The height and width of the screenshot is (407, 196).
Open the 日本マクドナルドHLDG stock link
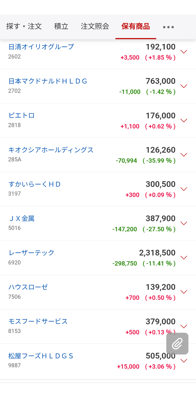[48, 81]
